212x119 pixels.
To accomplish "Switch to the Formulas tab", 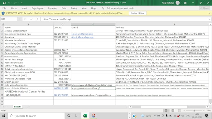I will (53, 8).
